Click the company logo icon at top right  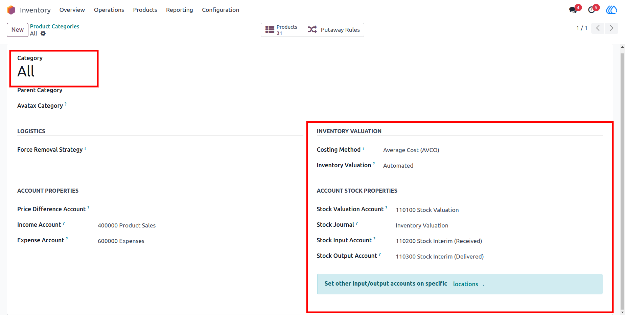611,10
